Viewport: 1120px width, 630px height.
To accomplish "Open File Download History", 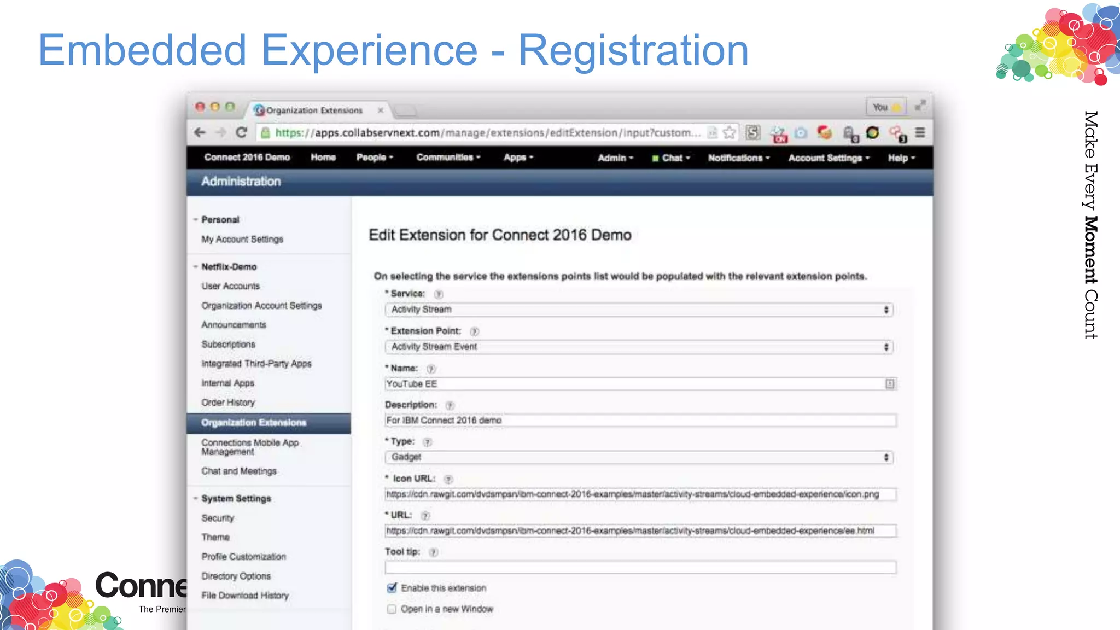I will pos(245,596).
